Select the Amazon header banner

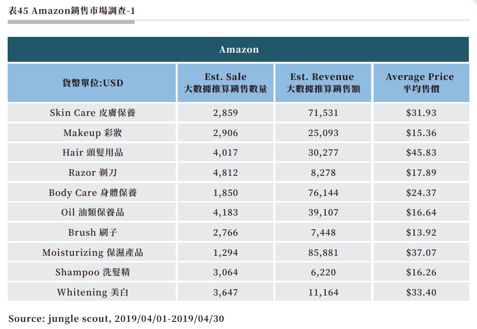point(238,49)
